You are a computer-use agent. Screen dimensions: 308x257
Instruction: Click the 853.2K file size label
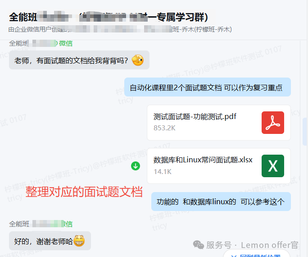coord(164,128)
